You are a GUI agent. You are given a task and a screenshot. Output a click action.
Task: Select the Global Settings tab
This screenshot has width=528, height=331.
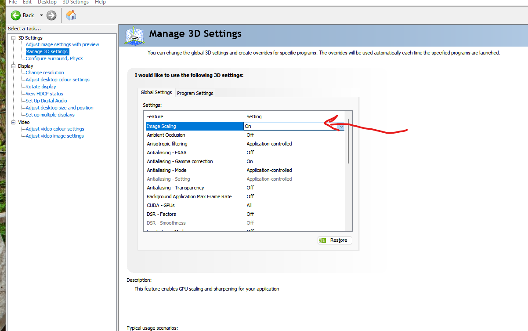click(x=156, y=92)
